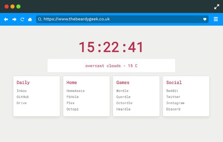Click the Daily card heading

[23, 83]
